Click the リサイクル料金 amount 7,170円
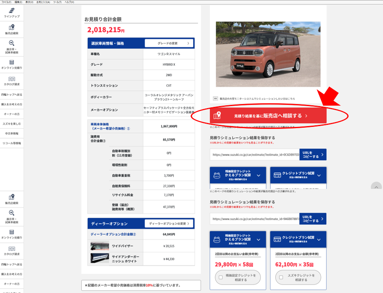This screenshot has width=383, height=293. [169, 195]
